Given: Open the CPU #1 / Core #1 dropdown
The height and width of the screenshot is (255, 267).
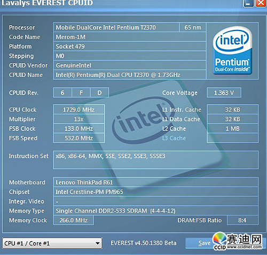Looking at the screenshot, I should pyautogui.click(x=52, y=243).
